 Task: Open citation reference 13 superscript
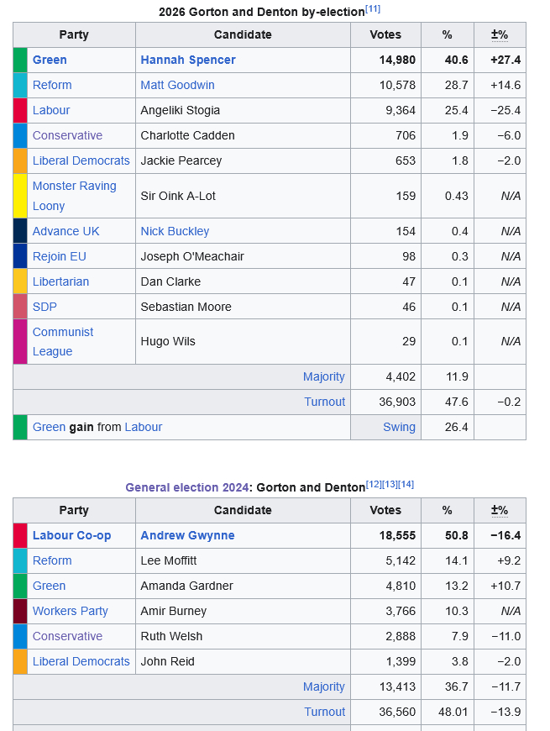tap(390, 484)
